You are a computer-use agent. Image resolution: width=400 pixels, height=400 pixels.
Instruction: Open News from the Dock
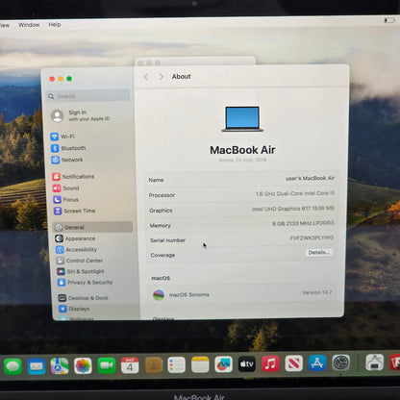[x=294, y=363]
